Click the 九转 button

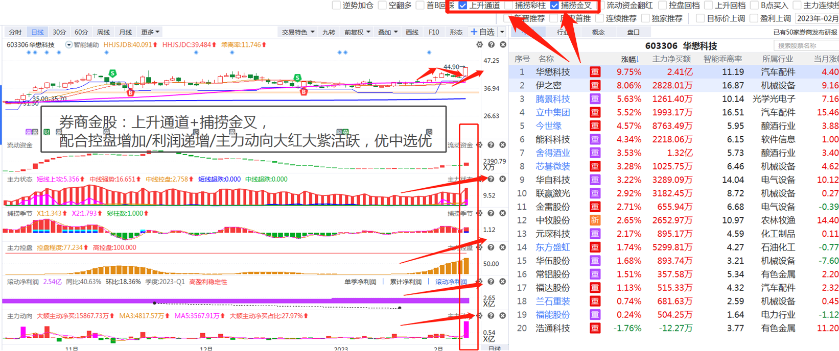pyautogui.click(x=329, y=32)
